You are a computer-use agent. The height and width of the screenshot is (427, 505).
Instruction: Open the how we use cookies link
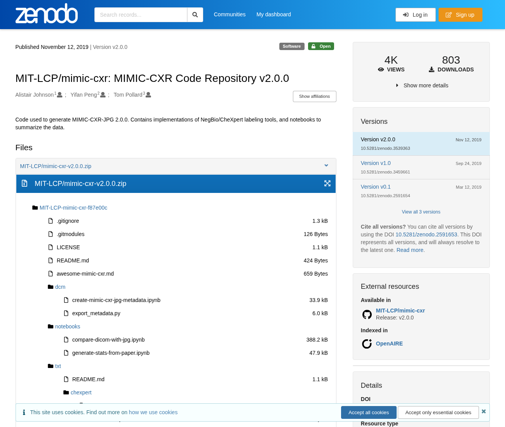point(153,412)
